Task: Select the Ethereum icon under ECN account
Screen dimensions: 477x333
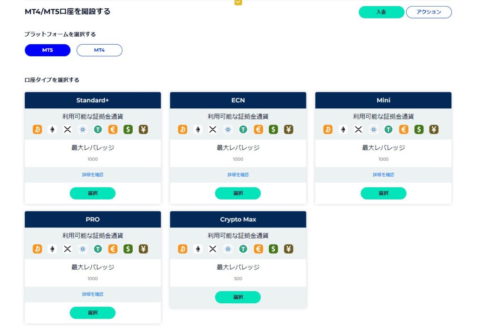Action: [x=198, y=129]
